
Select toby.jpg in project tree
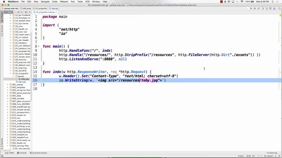23,79
